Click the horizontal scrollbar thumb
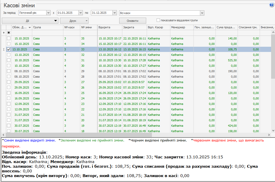The height and width of the screenshot is (182, 275). click(x=78, y=135)
